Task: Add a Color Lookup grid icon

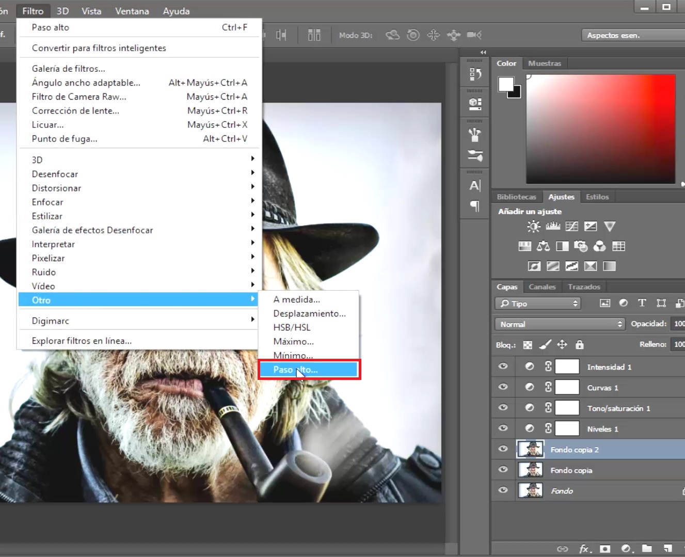Action: [618, 246]
